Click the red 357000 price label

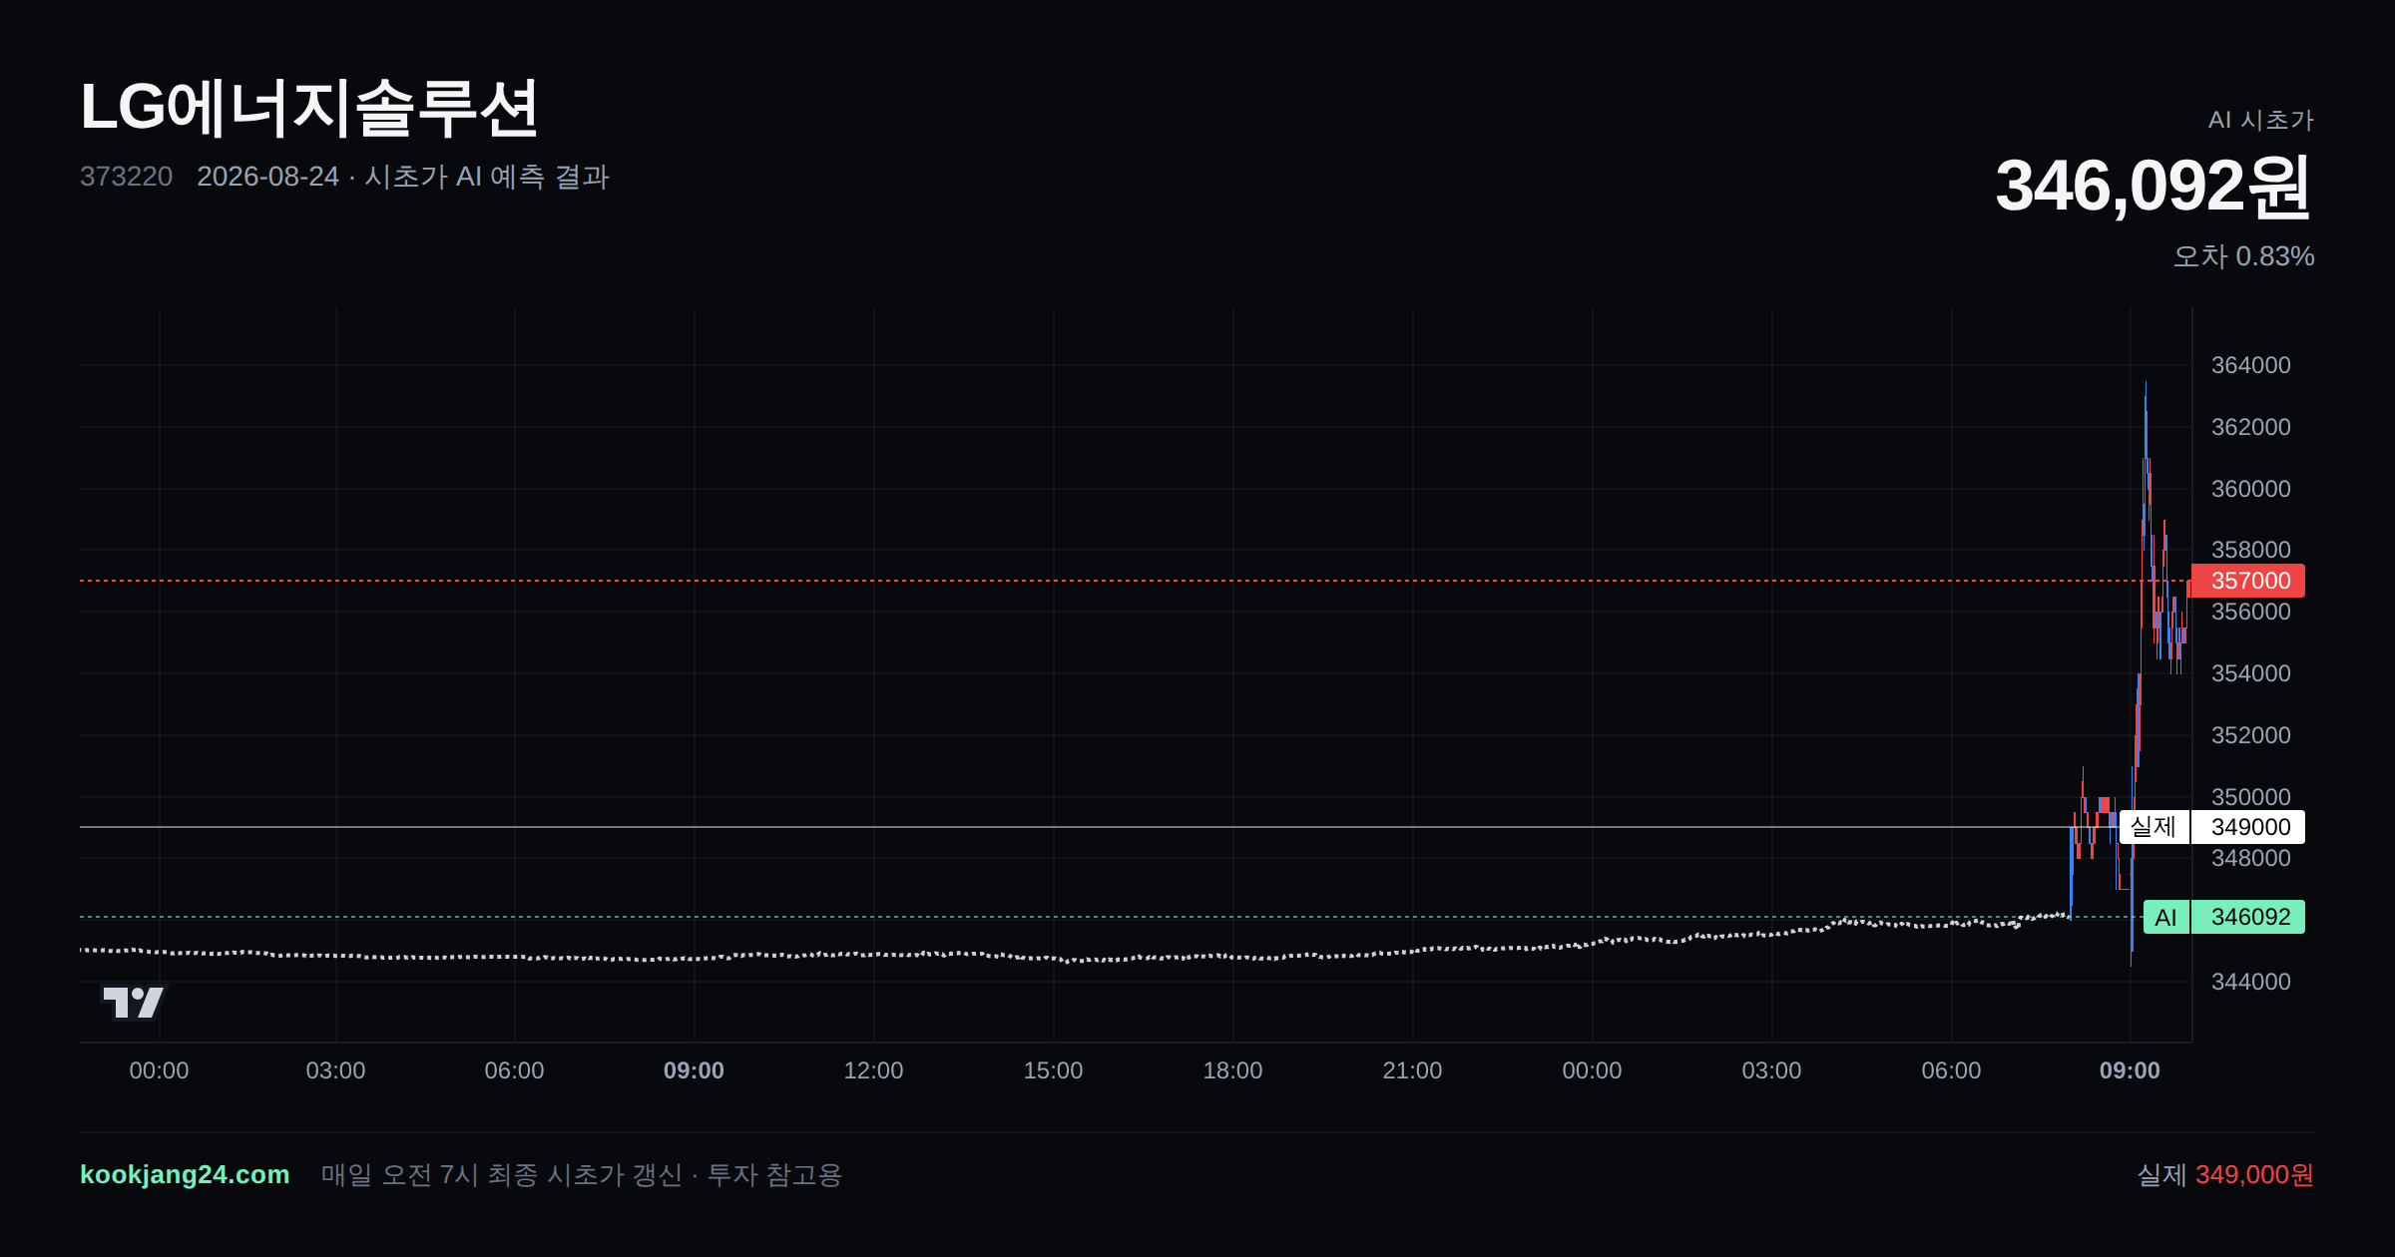[2248, 581]
